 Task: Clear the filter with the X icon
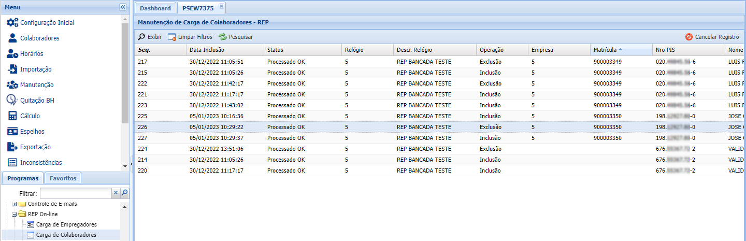pos(116,193)
